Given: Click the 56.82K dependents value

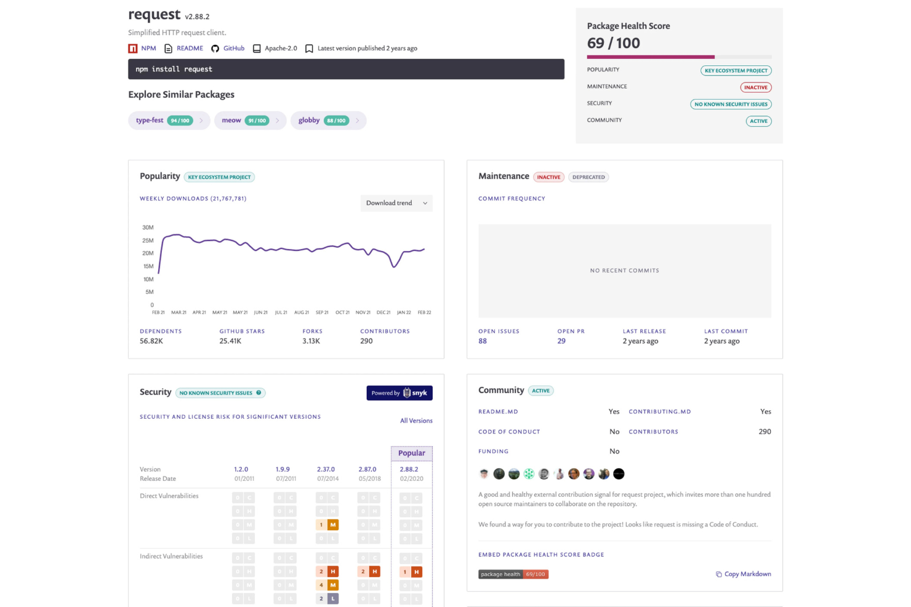Looking at the screenshot, I should click(151, 341).
